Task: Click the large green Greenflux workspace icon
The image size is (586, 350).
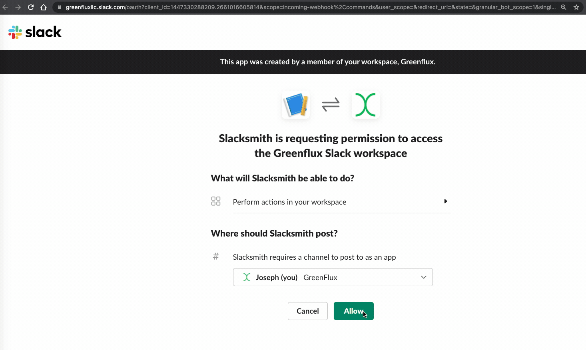Action: point(365,105)
